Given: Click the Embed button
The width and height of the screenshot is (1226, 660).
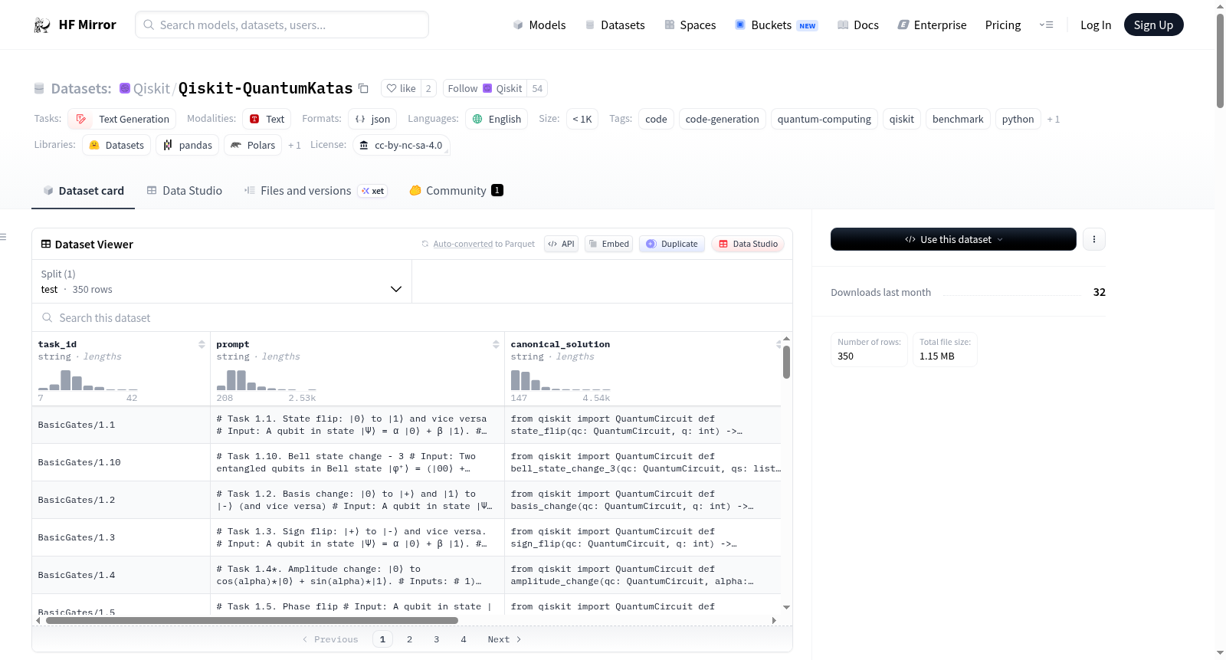Looking at the screenshot, I should 608,244.
